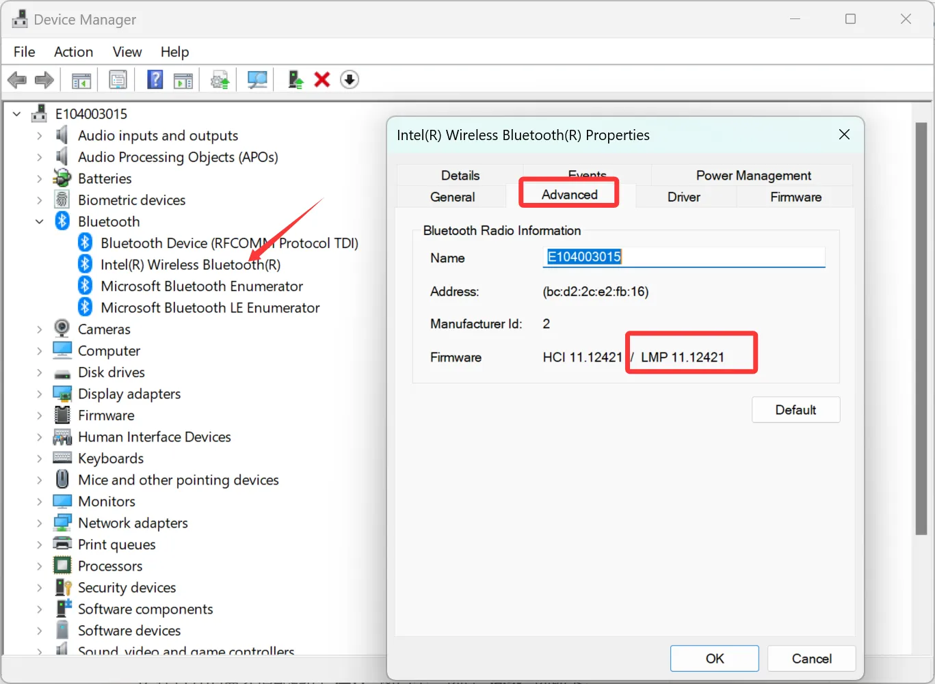The image size is (935, 684).
Task: Open the Properties toolbar icon
Action: 118,80
